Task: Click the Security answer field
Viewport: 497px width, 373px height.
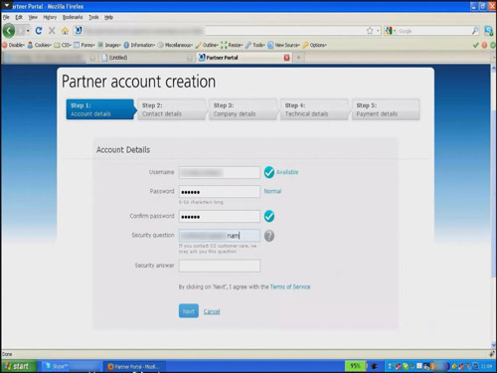Action: (x=220, y=266)
